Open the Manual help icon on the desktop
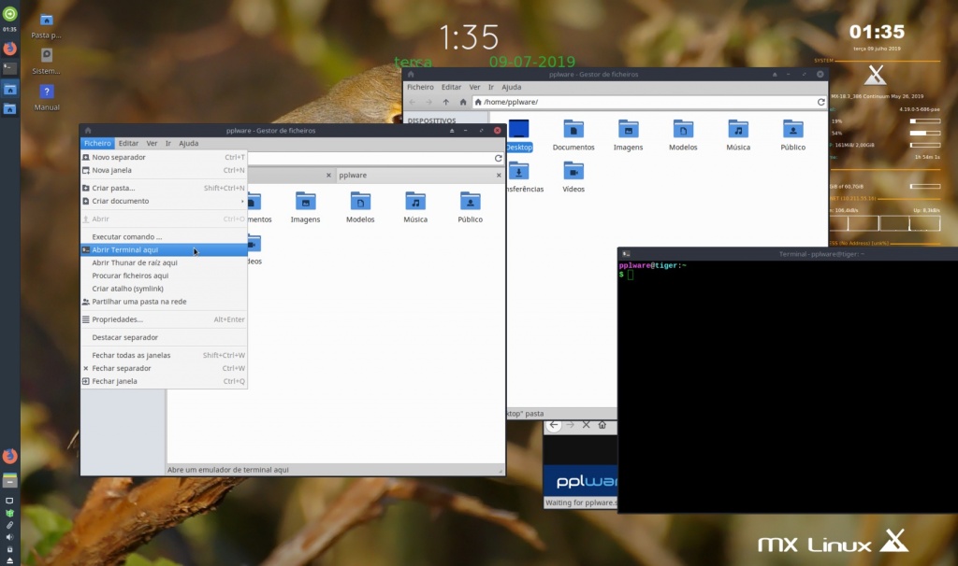The width and height of the screenshot is (958, 566). [45, 92]
